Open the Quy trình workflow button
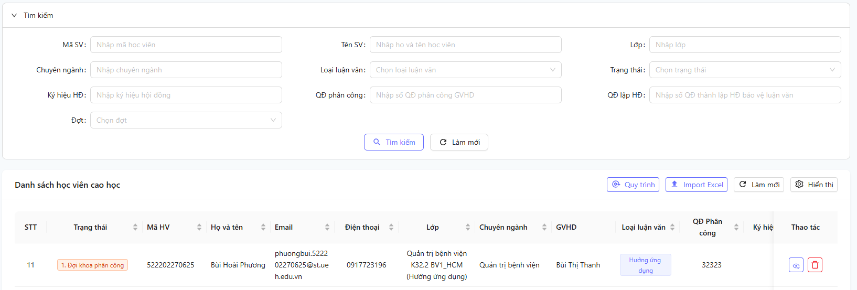 tap(633, 185)
